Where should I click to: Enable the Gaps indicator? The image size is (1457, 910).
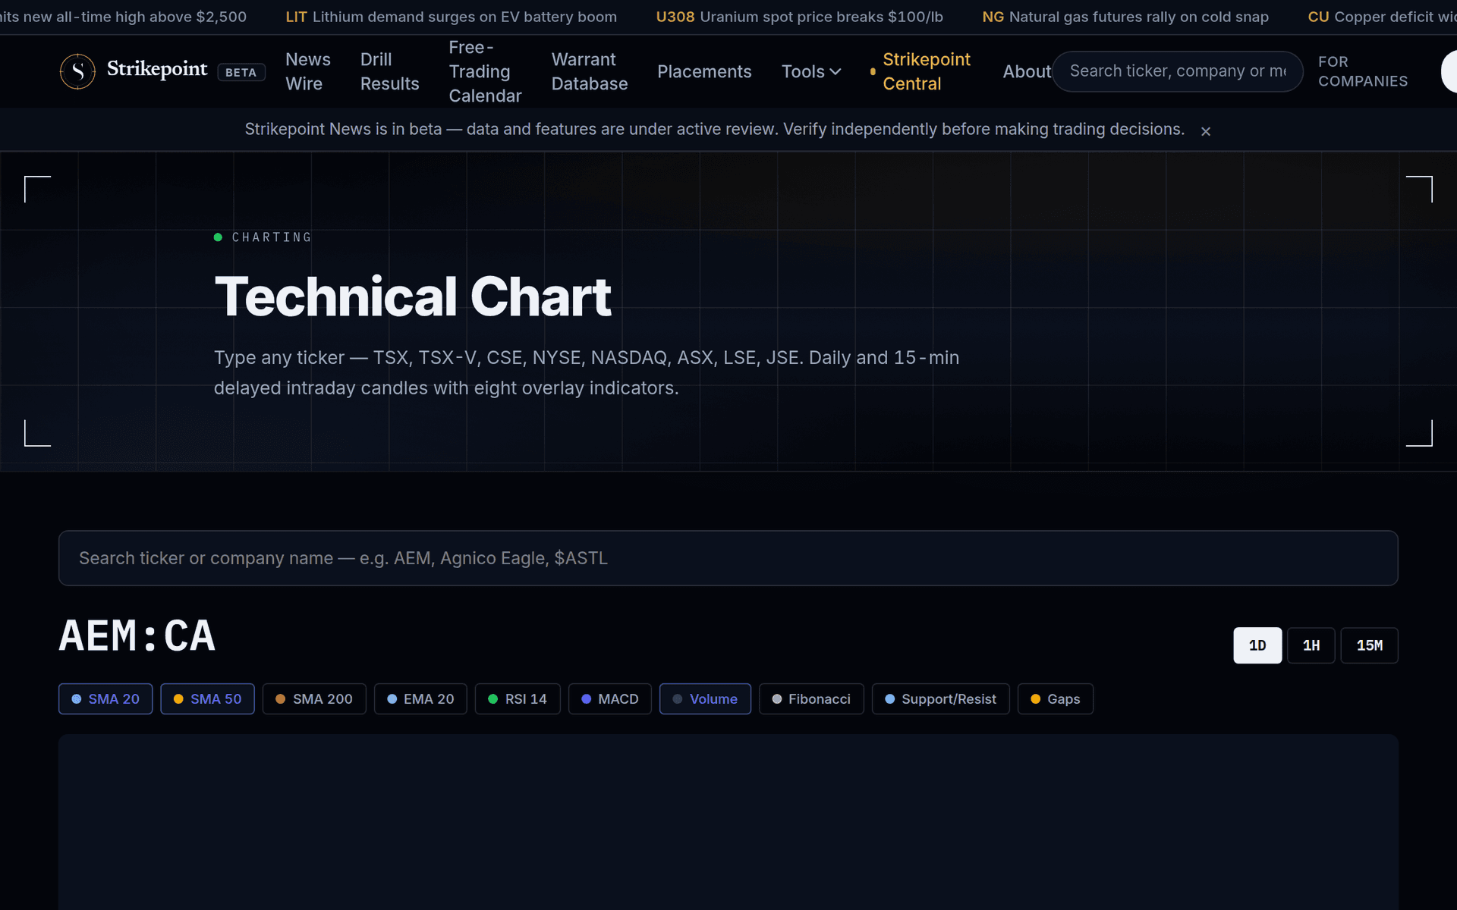click(1056, 699)
